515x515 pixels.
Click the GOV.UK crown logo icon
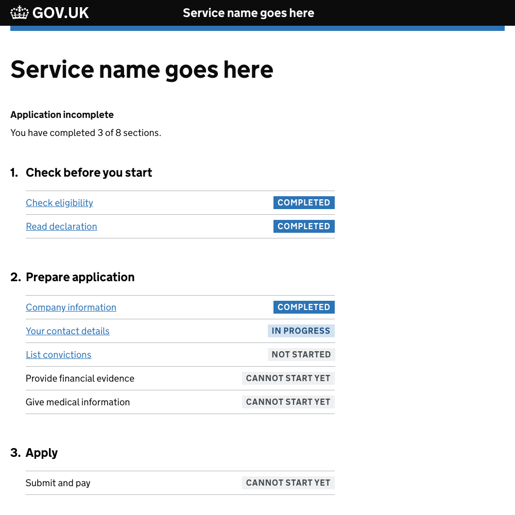coord(20,12)
